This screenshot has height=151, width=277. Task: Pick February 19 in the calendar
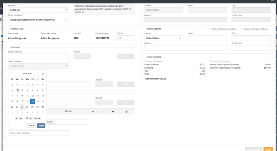point(33,101)
